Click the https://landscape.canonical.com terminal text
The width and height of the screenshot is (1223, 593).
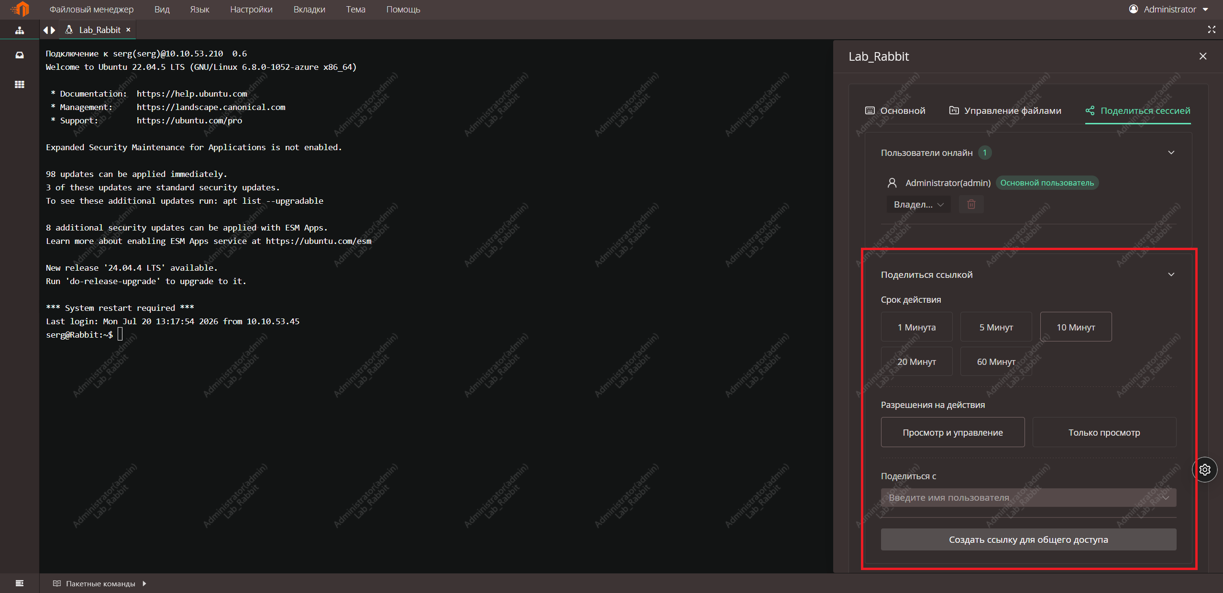tap(211, 107)
